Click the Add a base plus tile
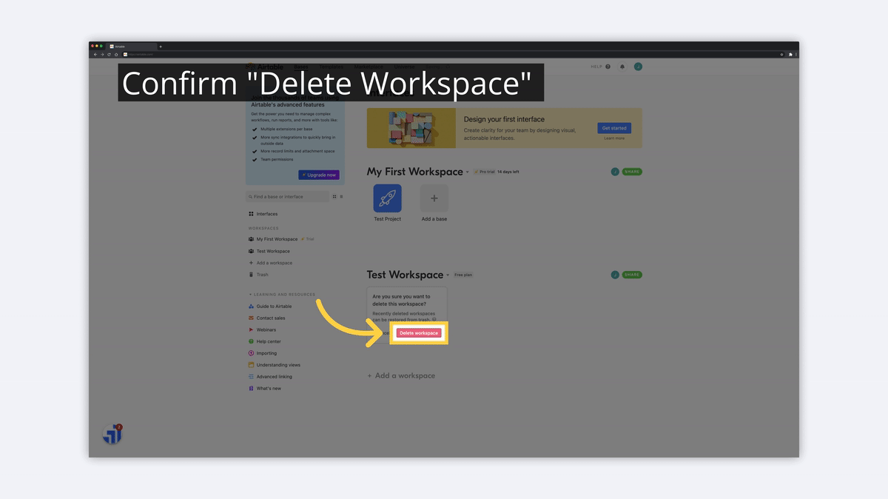Image resolution: width=888 pixels, height=499 pixels. tap(434, 198)
